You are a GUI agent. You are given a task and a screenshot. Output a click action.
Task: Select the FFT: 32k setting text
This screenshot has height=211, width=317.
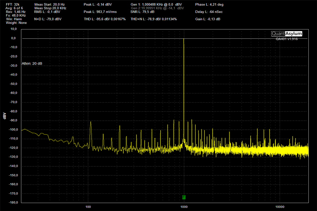pos(13,5)
